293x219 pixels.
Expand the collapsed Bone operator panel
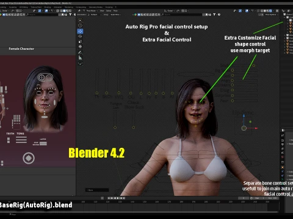point(97,190)
